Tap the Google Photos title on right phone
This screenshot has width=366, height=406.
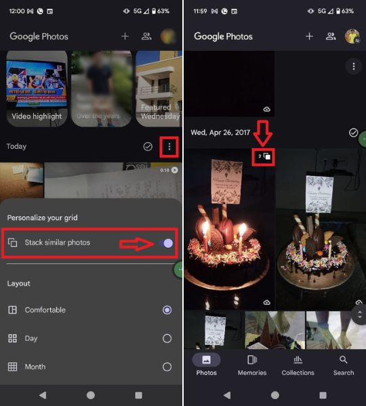[x=224, y=37]
